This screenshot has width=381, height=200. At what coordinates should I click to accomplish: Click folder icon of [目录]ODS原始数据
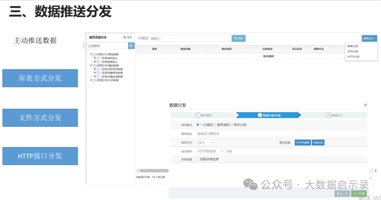tap(94, 54)
